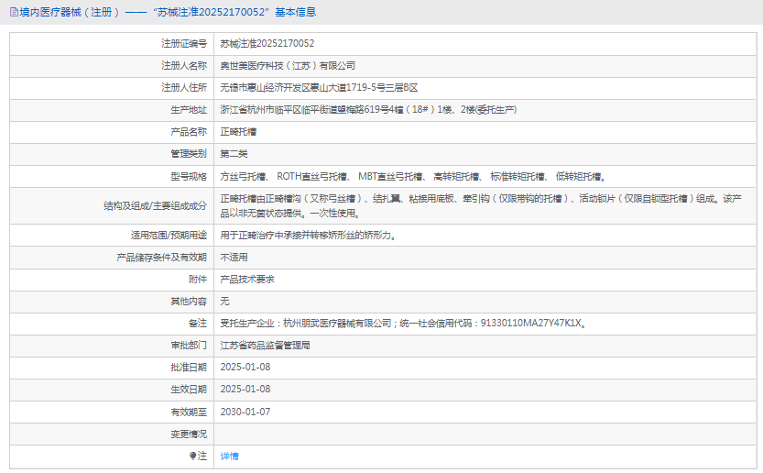Select registrant name 奥世美医疗科技（江苏）有限公司
Image resolution: width=763 pixels, height=473 pixels.
[x=288, y=66]
